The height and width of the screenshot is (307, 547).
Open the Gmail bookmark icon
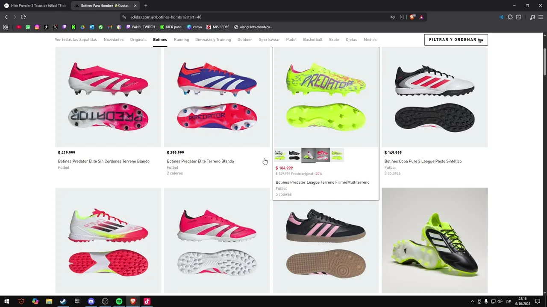(x=110, y=27)
